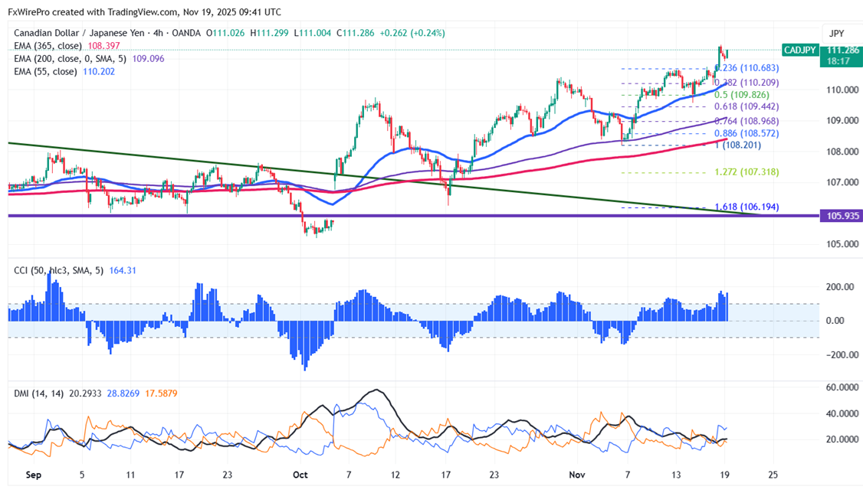863x493 pixels.
Task: Click the 40.0000 DMI axis label
Action: pyautogui.click(x=842, y=413)
